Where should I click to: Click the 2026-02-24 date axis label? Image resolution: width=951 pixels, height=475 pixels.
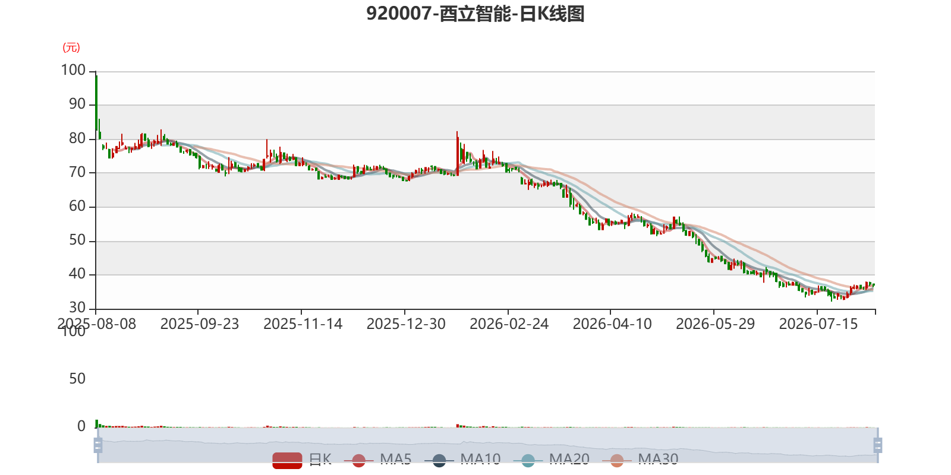coord(509,324)
